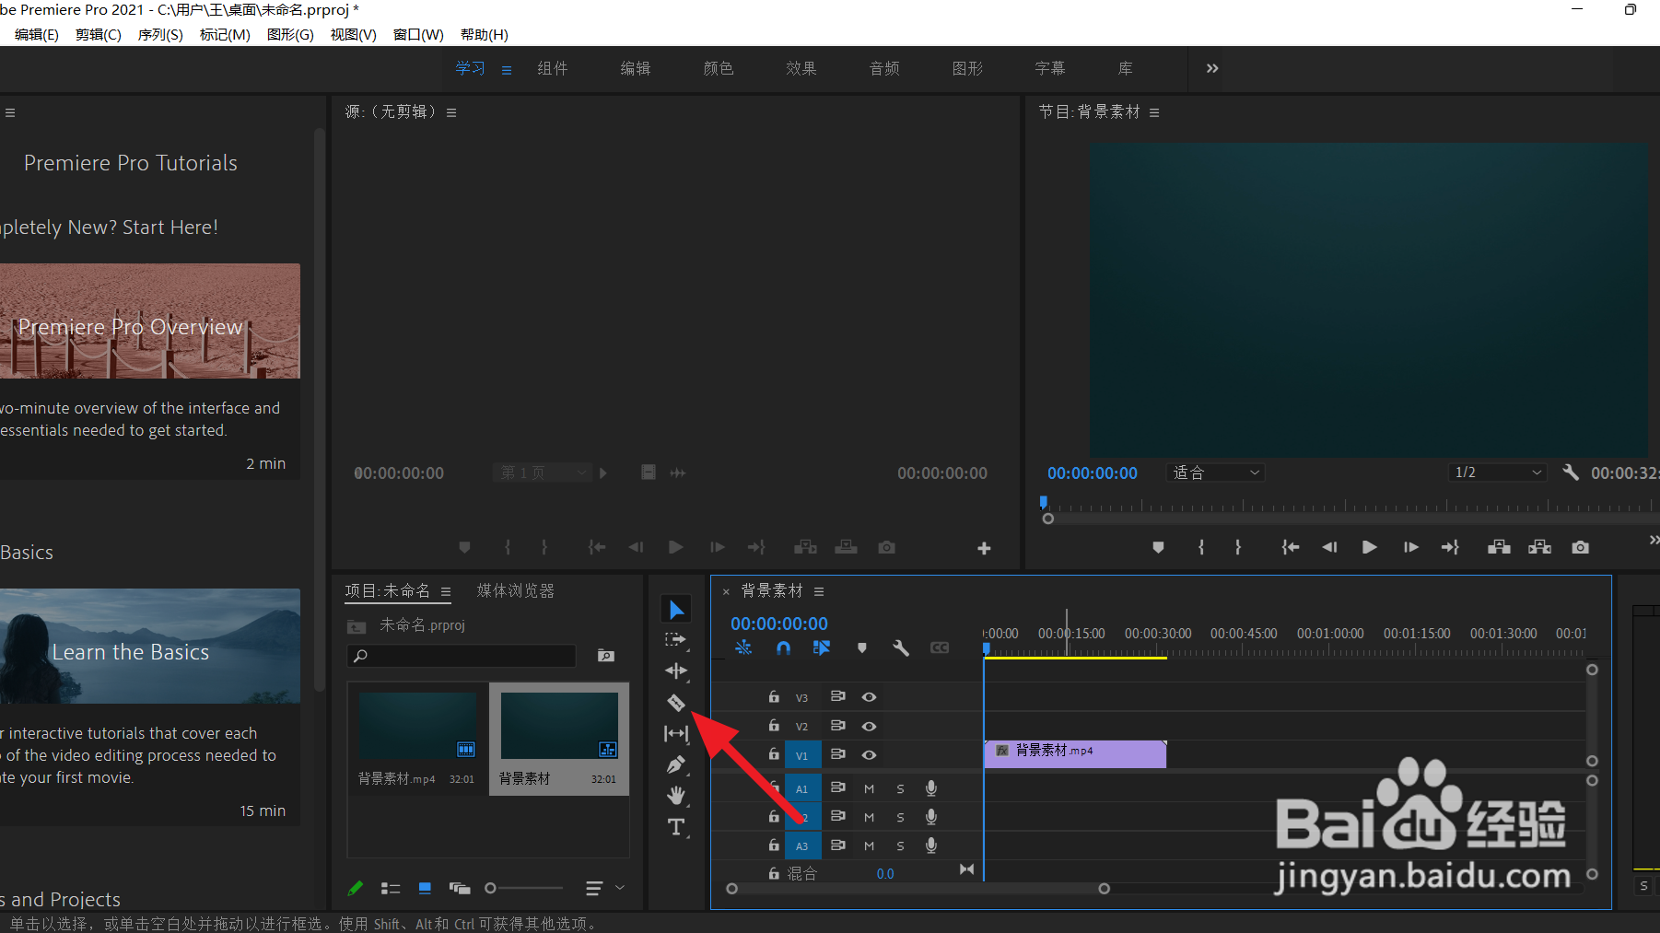Click Go to Out in Program monitor
Viewport: 1660px width, 933px height.
[x=1451, y=547]
